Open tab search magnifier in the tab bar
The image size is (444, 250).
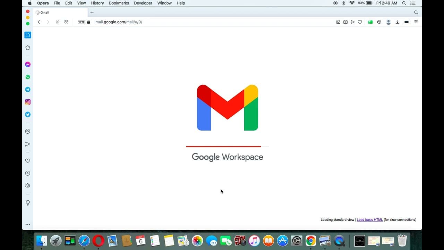pyautogui.click(x=416, y=12)
